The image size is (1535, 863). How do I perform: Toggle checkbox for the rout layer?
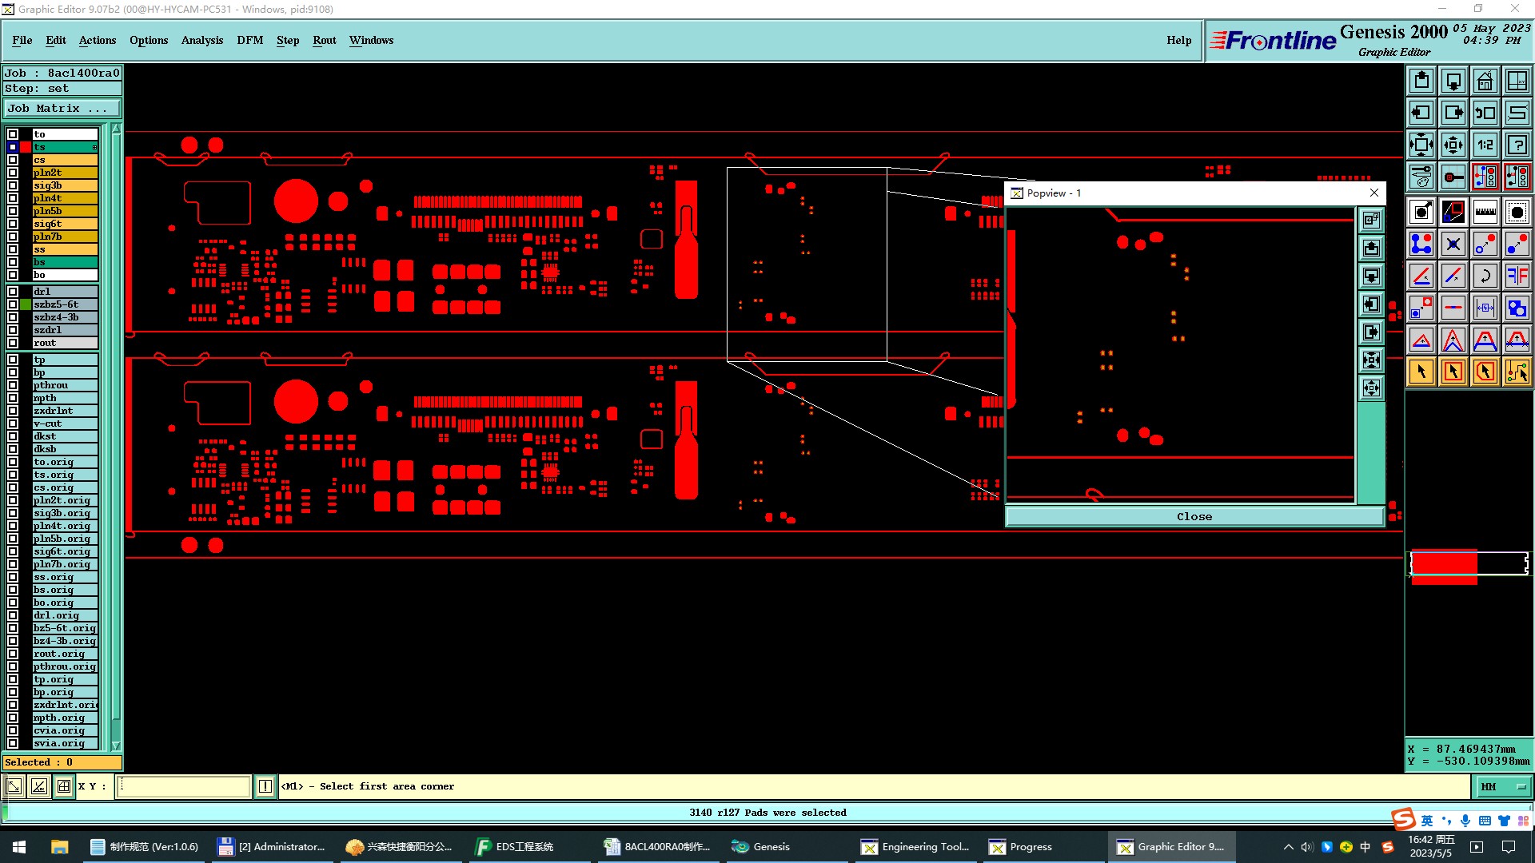pyautogui.click(x=13, y=343)
